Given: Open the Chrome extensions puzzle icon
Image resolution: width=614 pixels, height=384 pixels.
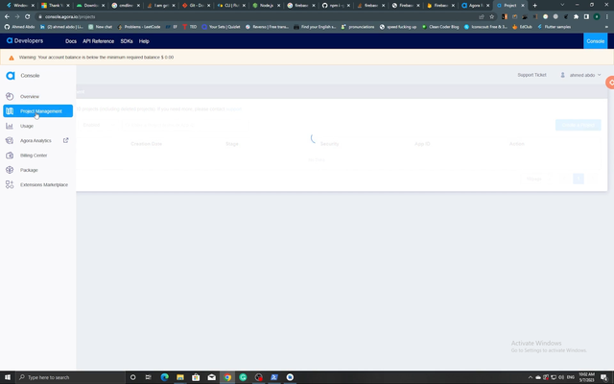Looking at the screenshot, I should pyautogui.click(x=576, y=17).
